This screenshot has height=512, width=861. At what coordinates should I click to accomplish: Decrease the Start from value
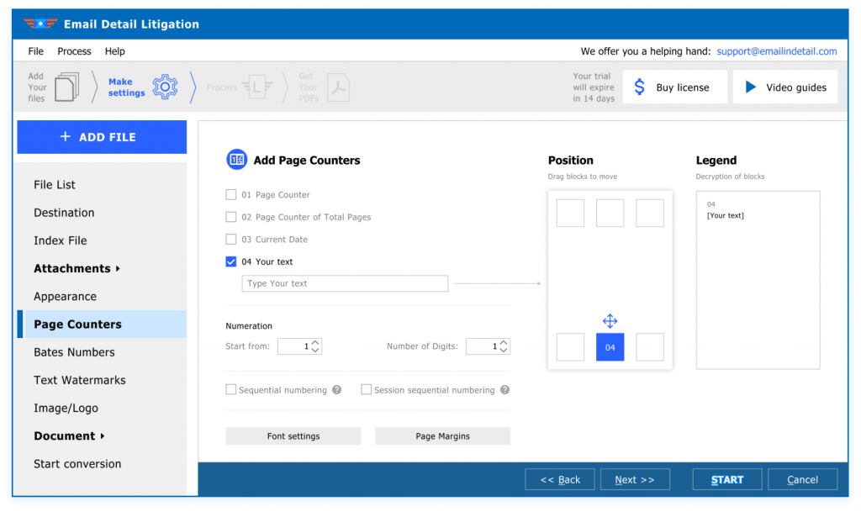point(315,350)
